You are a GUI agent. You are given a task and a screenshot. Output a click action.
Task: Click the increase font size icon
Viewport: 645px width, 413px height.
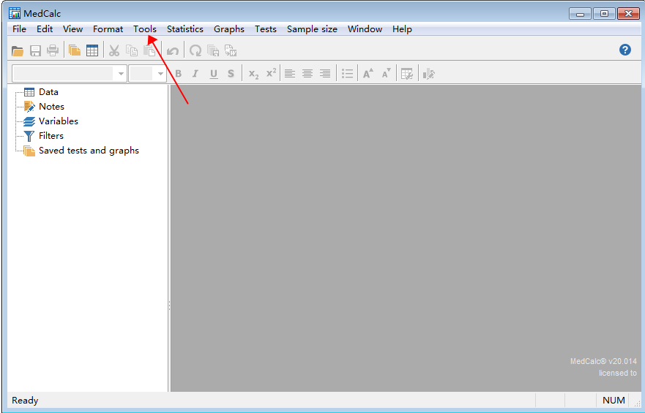coord(368,74)
